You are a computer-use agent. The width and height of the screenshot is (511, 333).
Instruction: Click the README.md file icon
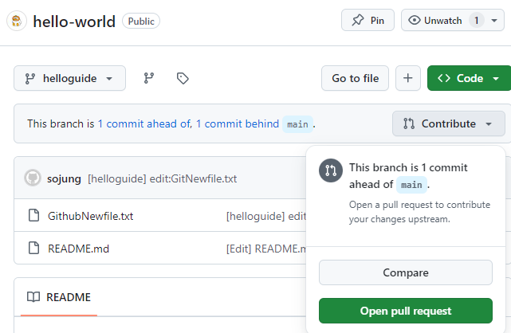click(x=33, y=248)
